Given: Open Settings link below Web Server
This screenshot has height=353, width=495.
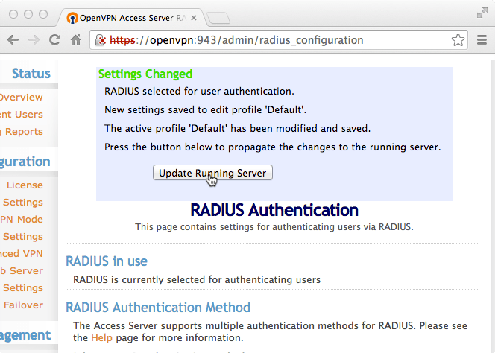Looking at the screenshot, I should pos(22,288).
